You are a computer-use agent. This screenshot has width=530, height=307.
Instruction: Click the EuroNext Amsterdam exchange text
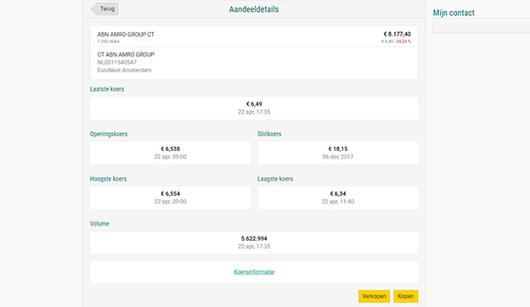(x=124, y=70)
